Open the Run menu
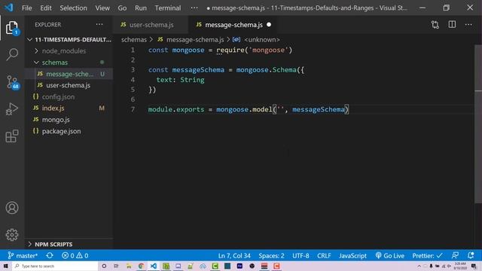This screenshot has height=271, width=482. (141, 8)
